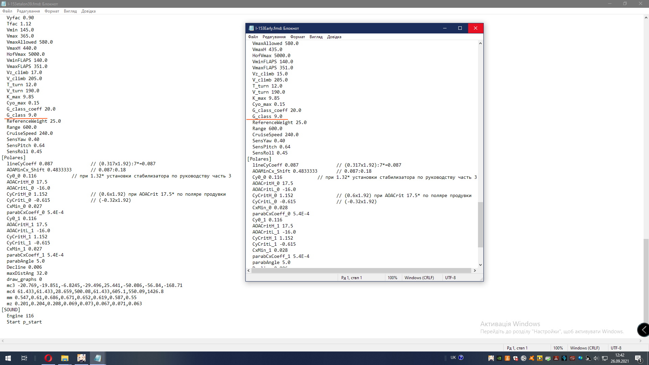Image resolution: width=649 pixels, height=365 pixels.
Task: Open Довідка menu in the background Notepad
Action: (88, 11)
